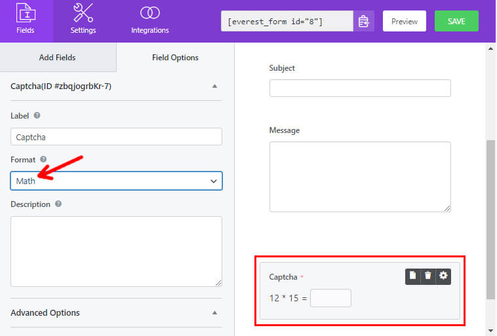
Task: Click the Preview button
Action: pos(404,21)
